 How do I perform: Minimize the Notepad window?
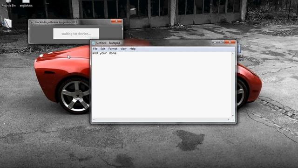click(x=215, y=42)
